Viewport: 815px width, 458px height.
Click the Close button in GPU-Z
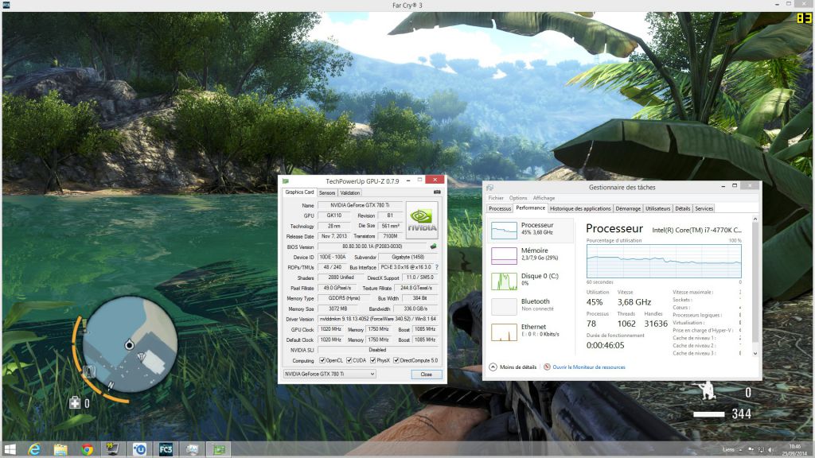pyautogui.click(x=427, y=374)
